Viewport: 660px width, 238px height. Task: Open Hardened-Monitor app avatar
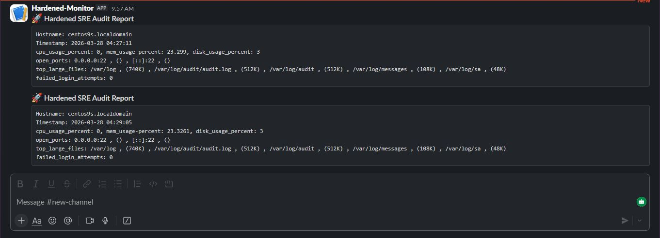pyautogui.click(x=19, y=13)
